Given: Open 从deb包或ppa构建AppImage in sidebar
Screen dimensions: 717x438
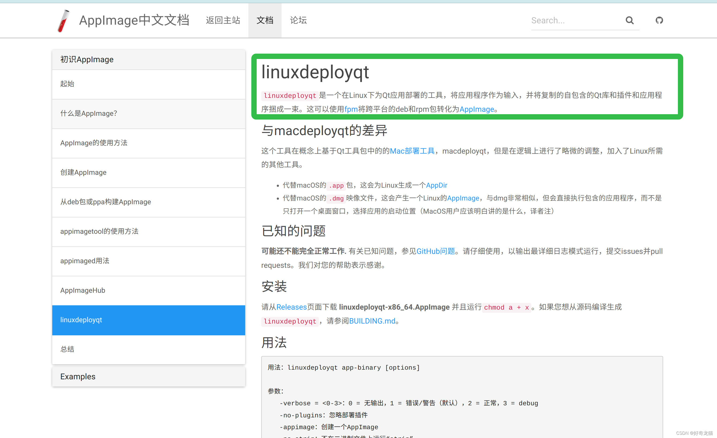Looking at the screenshot, I should 148,202.
